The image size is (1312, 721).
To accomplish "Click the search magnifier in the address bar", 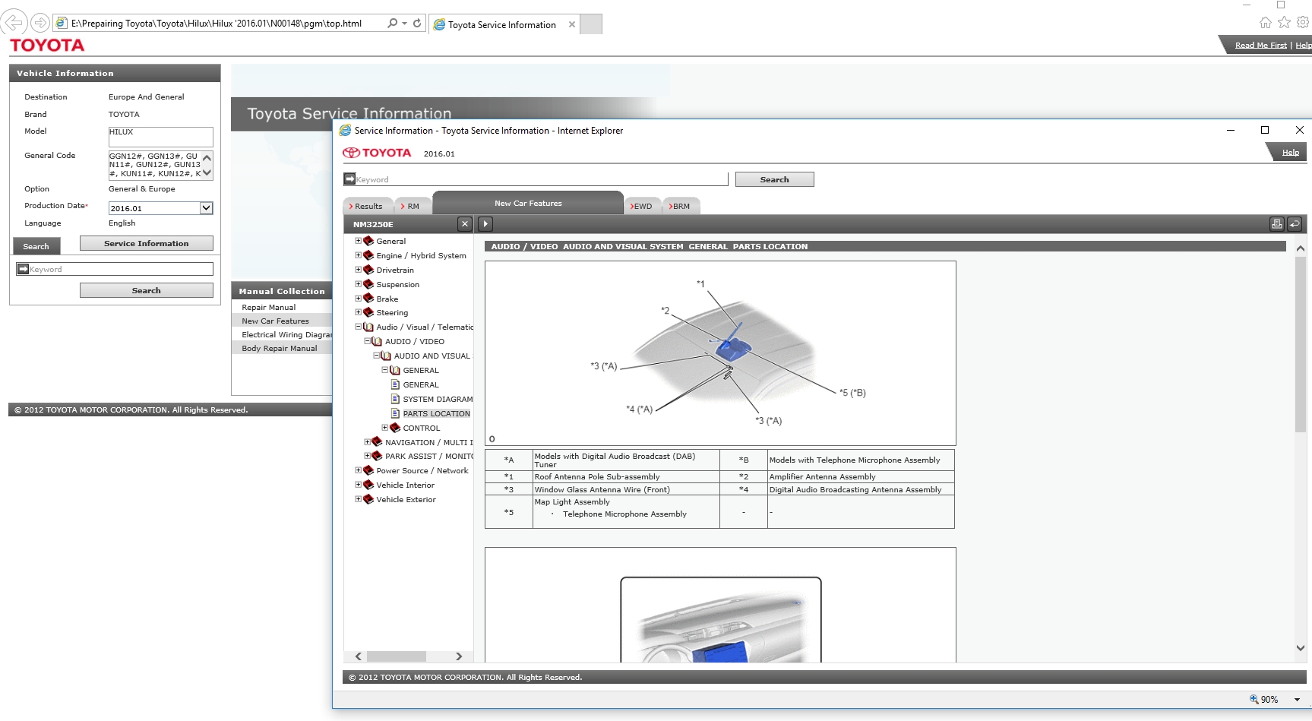I will (x=392, y=24).
